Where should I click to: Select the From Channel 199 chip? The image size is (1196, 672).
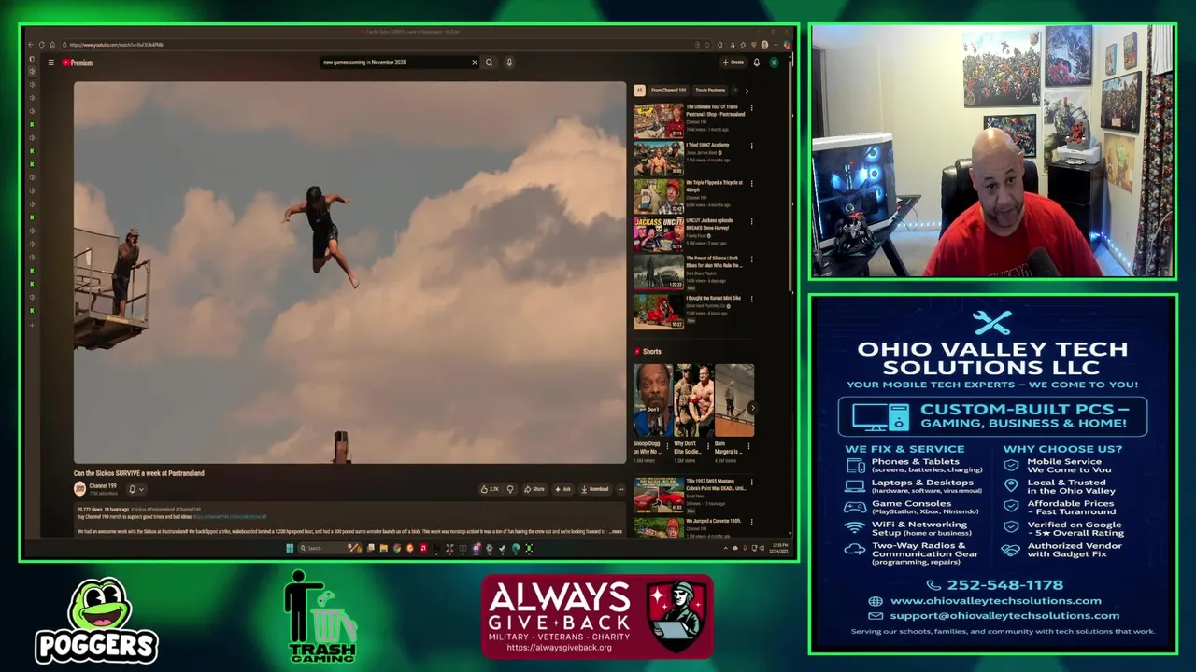point(668,91)
